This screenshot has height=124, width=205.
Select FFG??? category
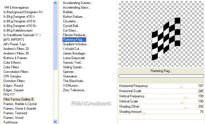9,95
